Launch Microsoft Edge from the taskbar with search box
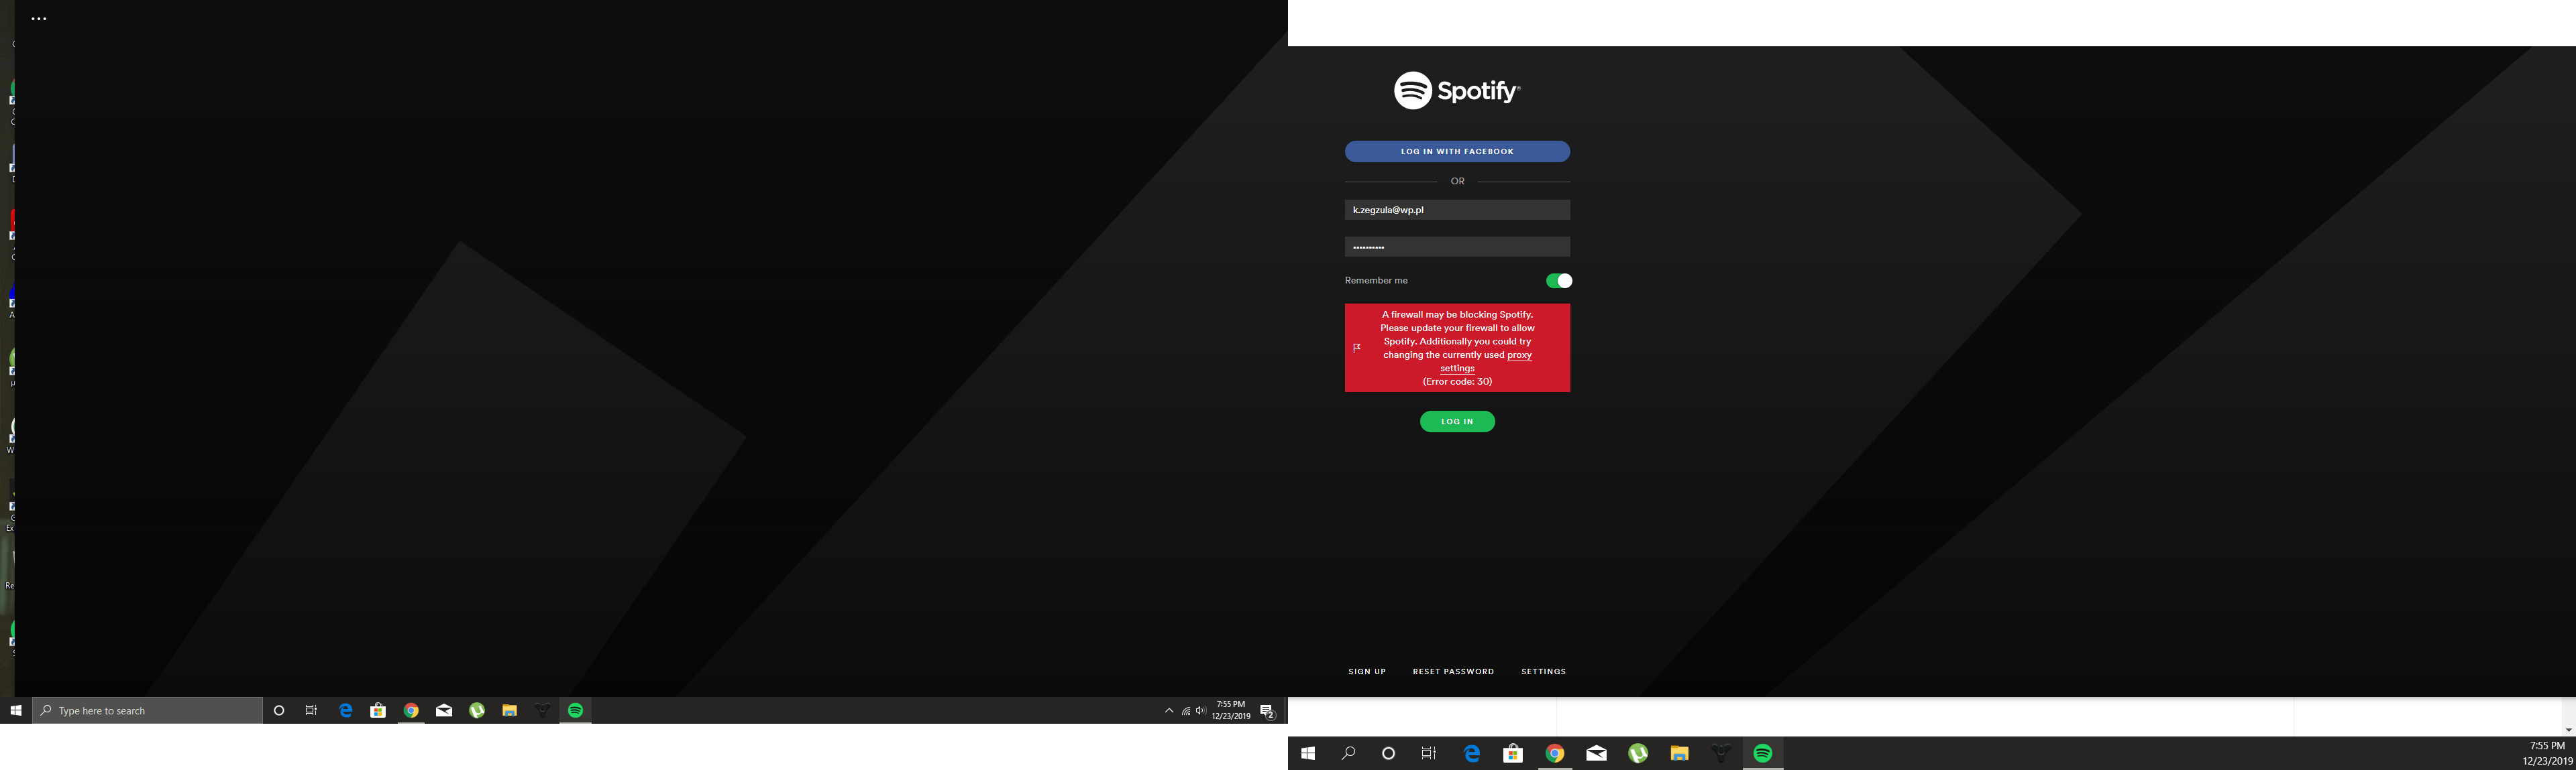Viewport: 2576px width, 770px height. click(346, 711)
